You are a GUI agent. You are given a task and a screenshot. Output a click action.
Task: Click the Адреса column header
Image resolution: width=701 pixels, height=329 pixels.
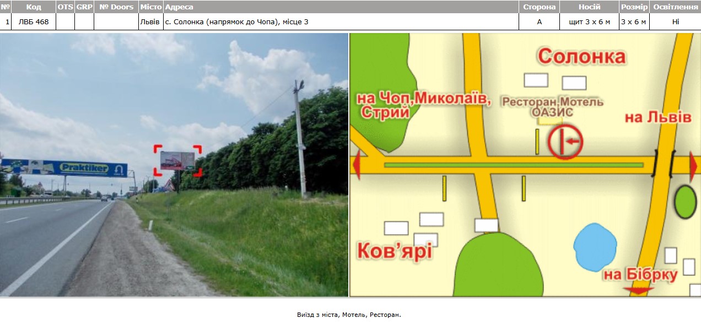[x=179, y=7]
